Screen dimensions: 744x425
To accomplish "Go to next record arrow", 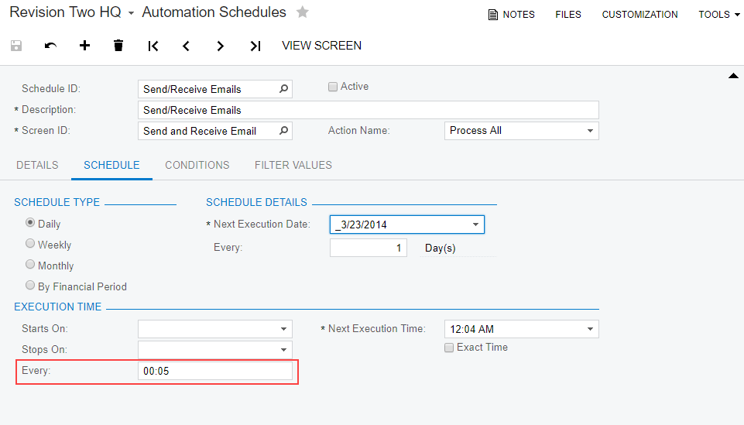I will 221,46.
